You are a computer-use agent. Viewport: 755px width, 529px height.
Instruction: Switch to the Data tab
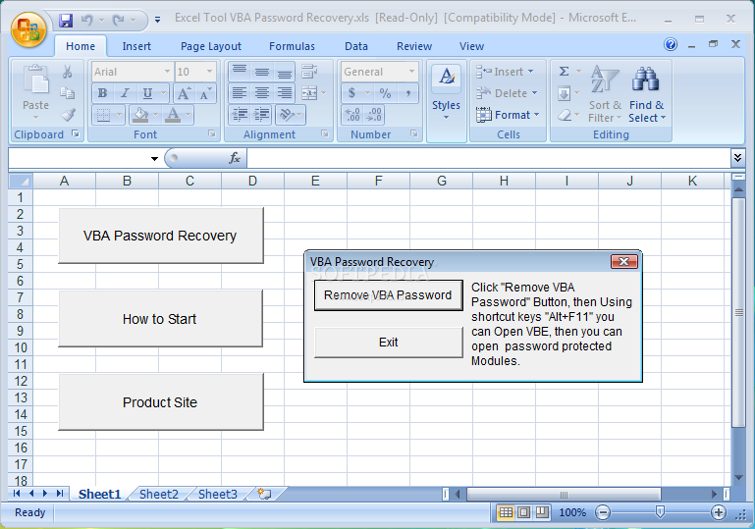(355, 46)
